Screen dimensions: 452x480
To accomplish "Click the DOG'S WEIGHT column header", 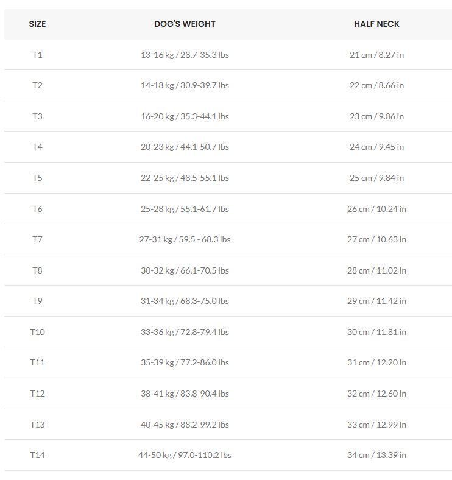I will [185, 24].
